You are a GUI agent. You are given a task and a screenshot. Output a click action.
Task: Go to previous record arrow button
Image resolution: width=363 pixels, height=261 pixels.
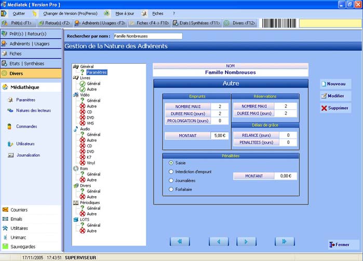point(219,242)
